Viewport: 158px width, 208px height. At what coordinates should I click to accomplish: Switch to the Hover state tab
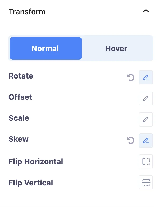click(116, 48)
